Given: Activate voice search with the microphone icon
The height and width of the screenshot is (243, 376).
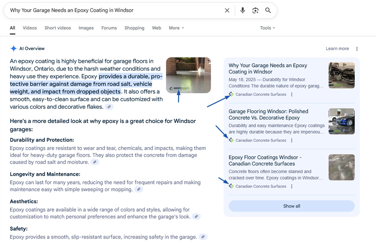Looking at the screenshot, I should tap(242, 10).
